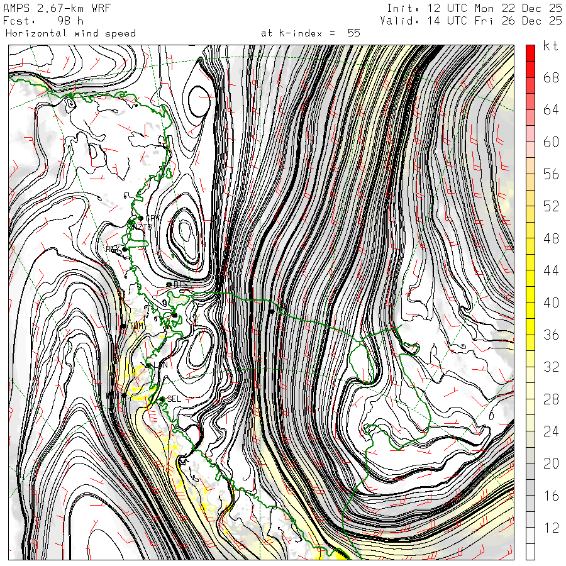Click the SEL station marker dot
Viewport: 566px width, 566px height.
click(162, 399)
